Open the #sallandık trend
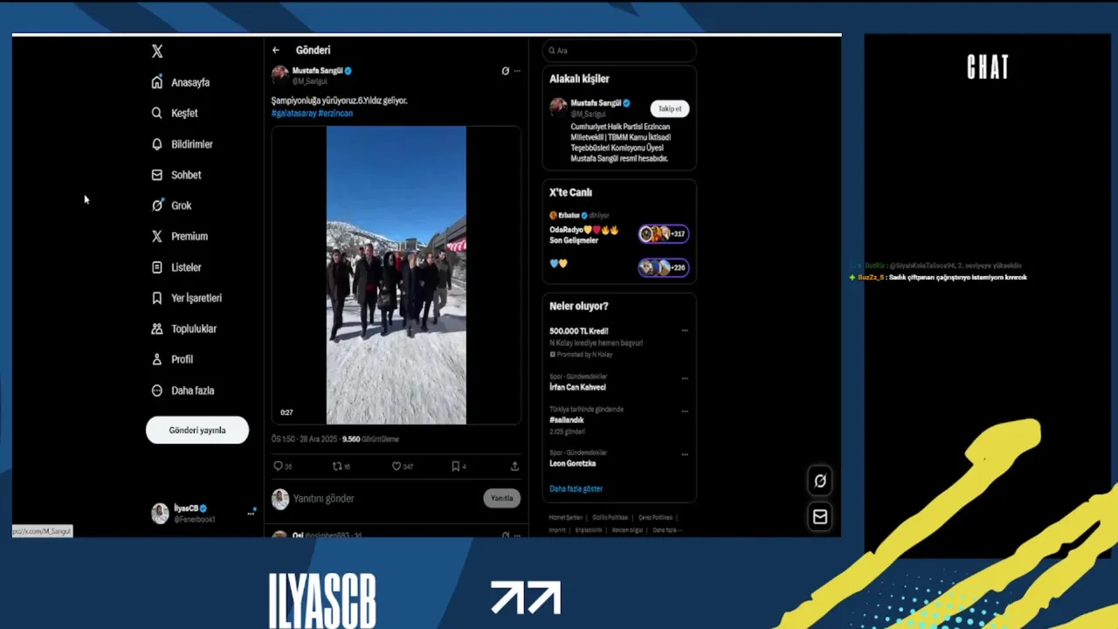 click(x=567, y=420)
